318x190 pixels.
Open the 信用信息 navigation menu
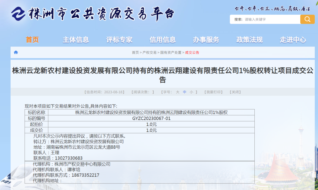pos(163,40)
